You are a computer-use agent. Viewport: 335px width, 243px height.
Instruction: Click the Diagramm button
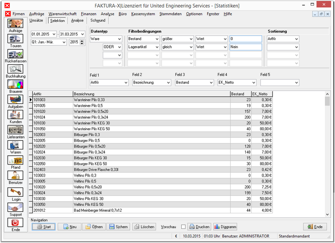[x=225, y=227]
